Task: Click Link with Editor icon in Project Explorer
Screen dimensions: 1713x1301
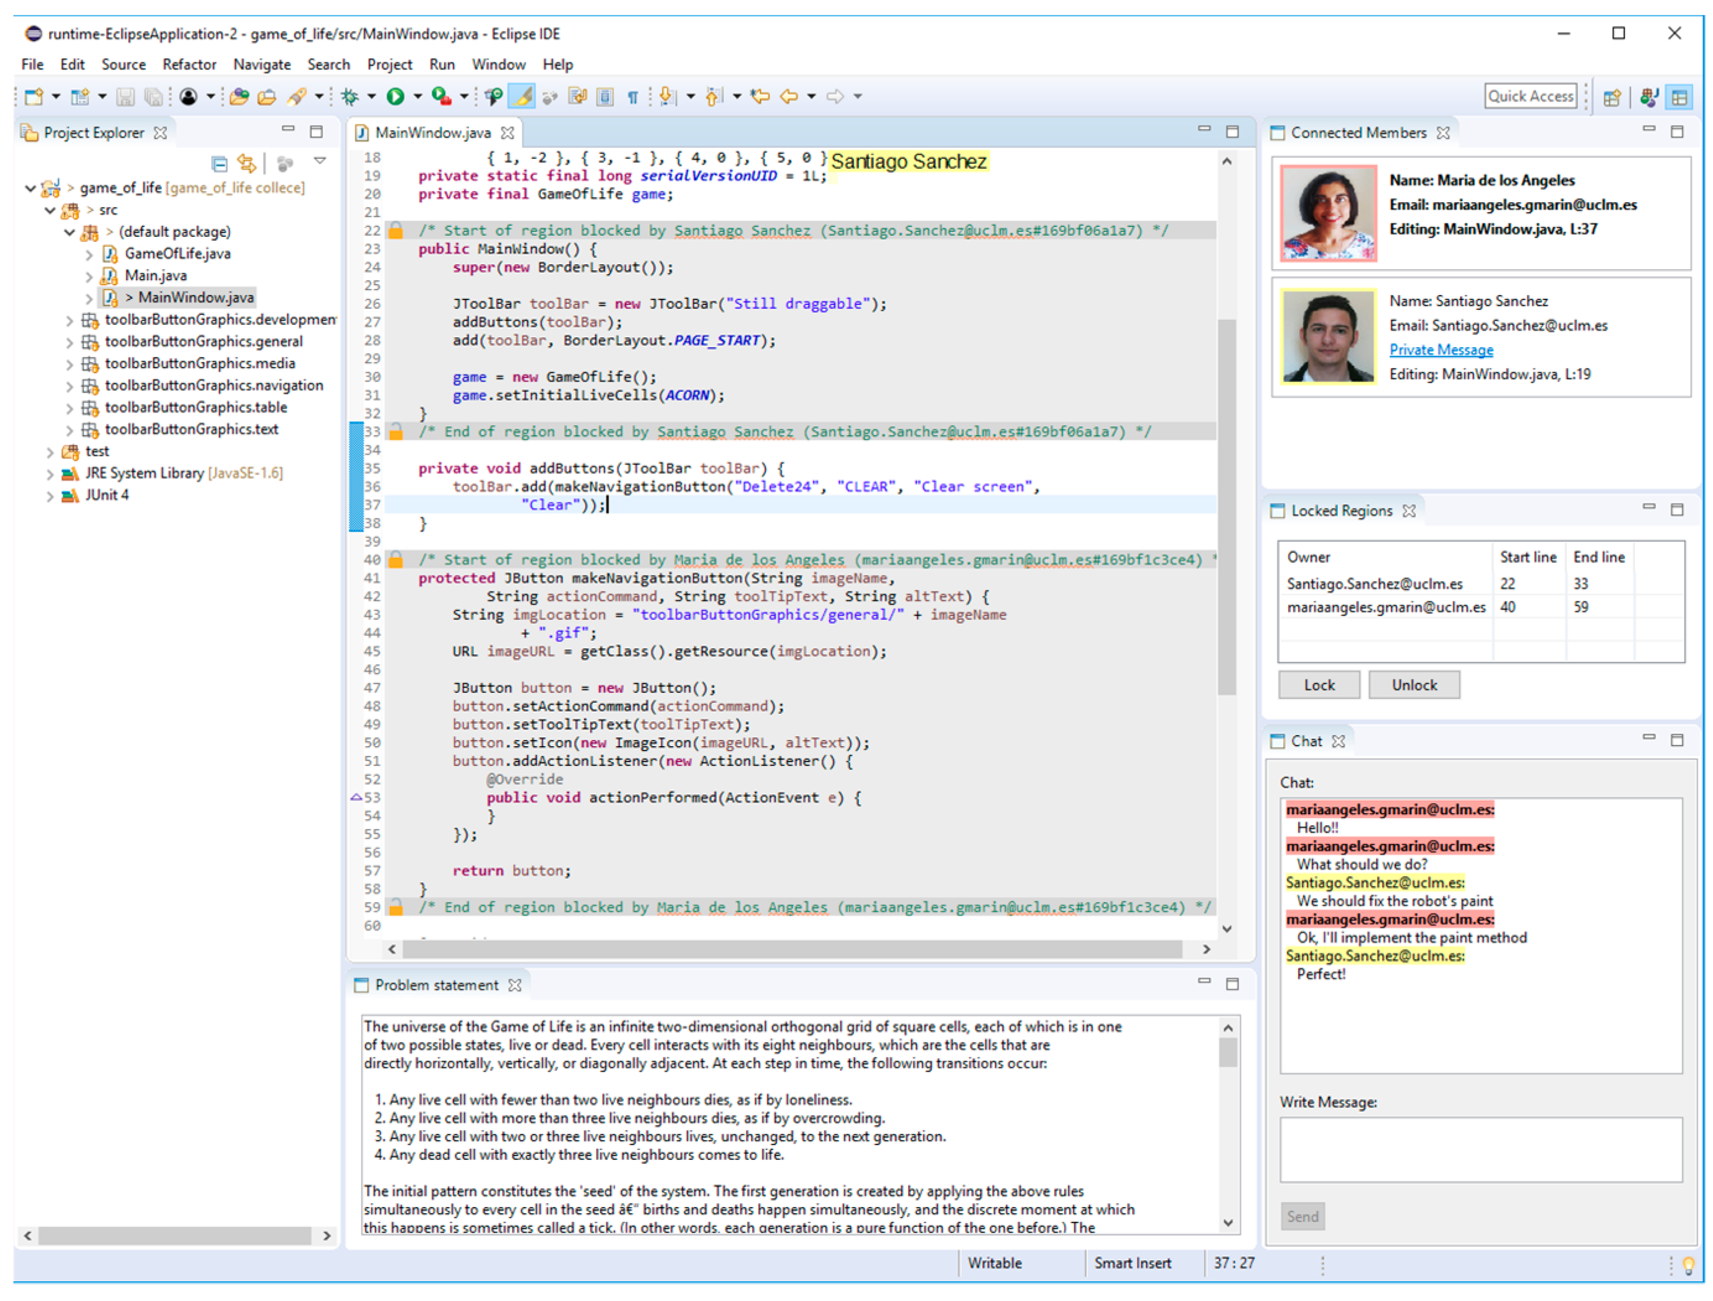Action: [x=246, y=163]
